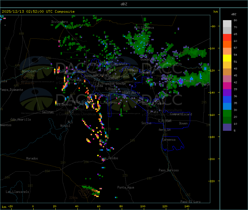Click the G_ALVEAR map label

(165, 121)
